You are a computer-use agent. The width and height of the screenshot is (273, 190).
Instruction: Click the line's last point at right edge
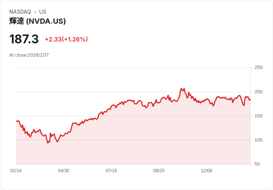pos(250,100)
